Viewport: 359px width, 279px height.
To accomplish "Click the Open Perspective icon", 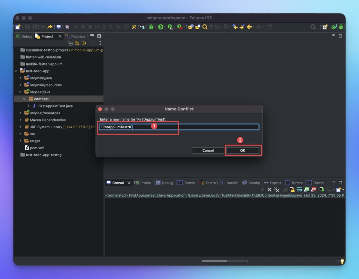I will click(325, 27).
